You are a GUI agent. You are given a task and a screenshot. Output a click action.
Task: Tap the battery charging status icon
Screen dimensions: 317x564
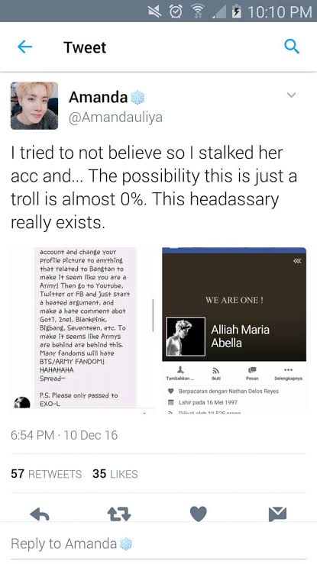236,11
